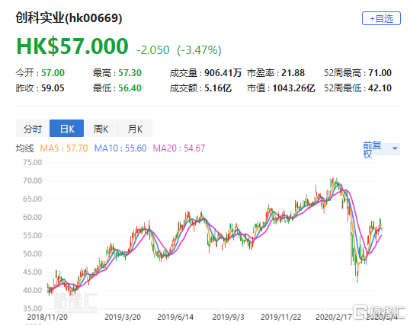Add stock with the +自选 button
The width and height of the screenshot is (410, 325).
click(381, 18)
